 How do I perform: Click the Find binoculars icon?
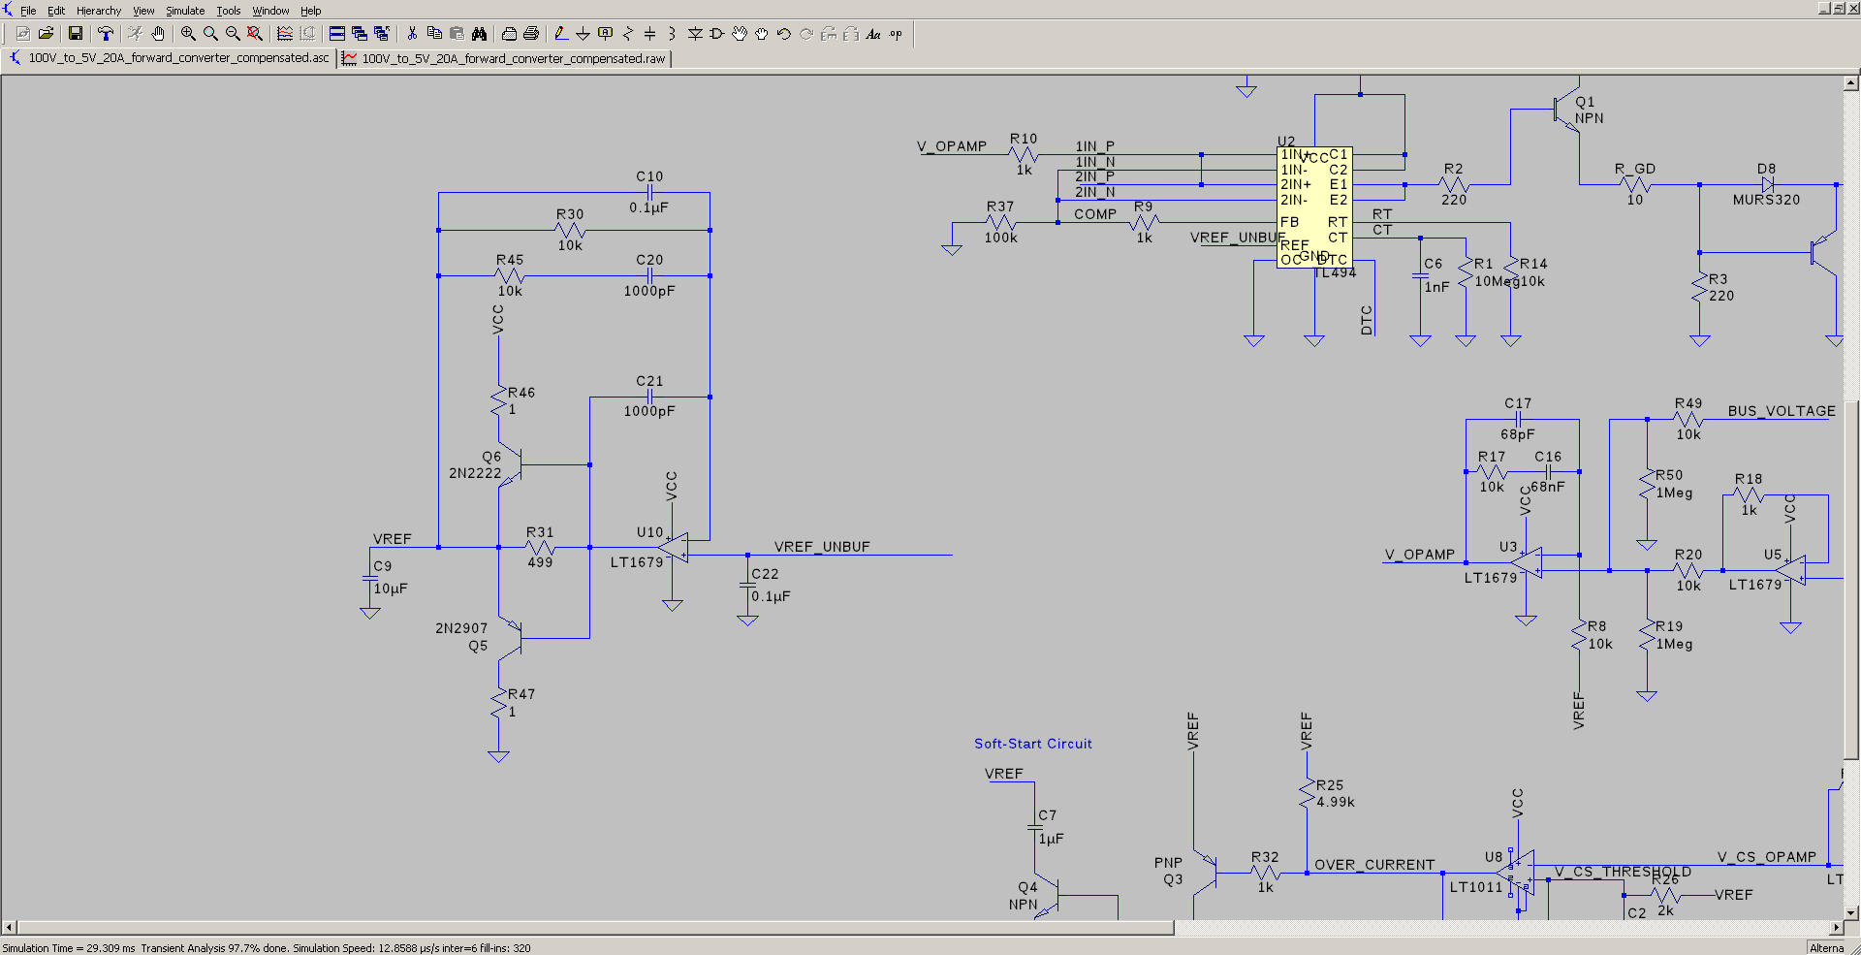point(479,34)
